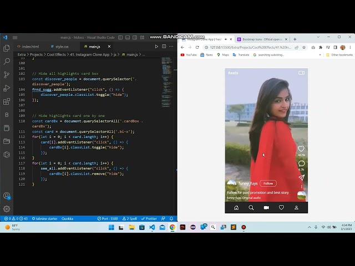Image resolution: width=355 pixels, height=266 pixels.
Task: Open the Reels tab in the bottom nav
Action: click(x=266, y=208)
